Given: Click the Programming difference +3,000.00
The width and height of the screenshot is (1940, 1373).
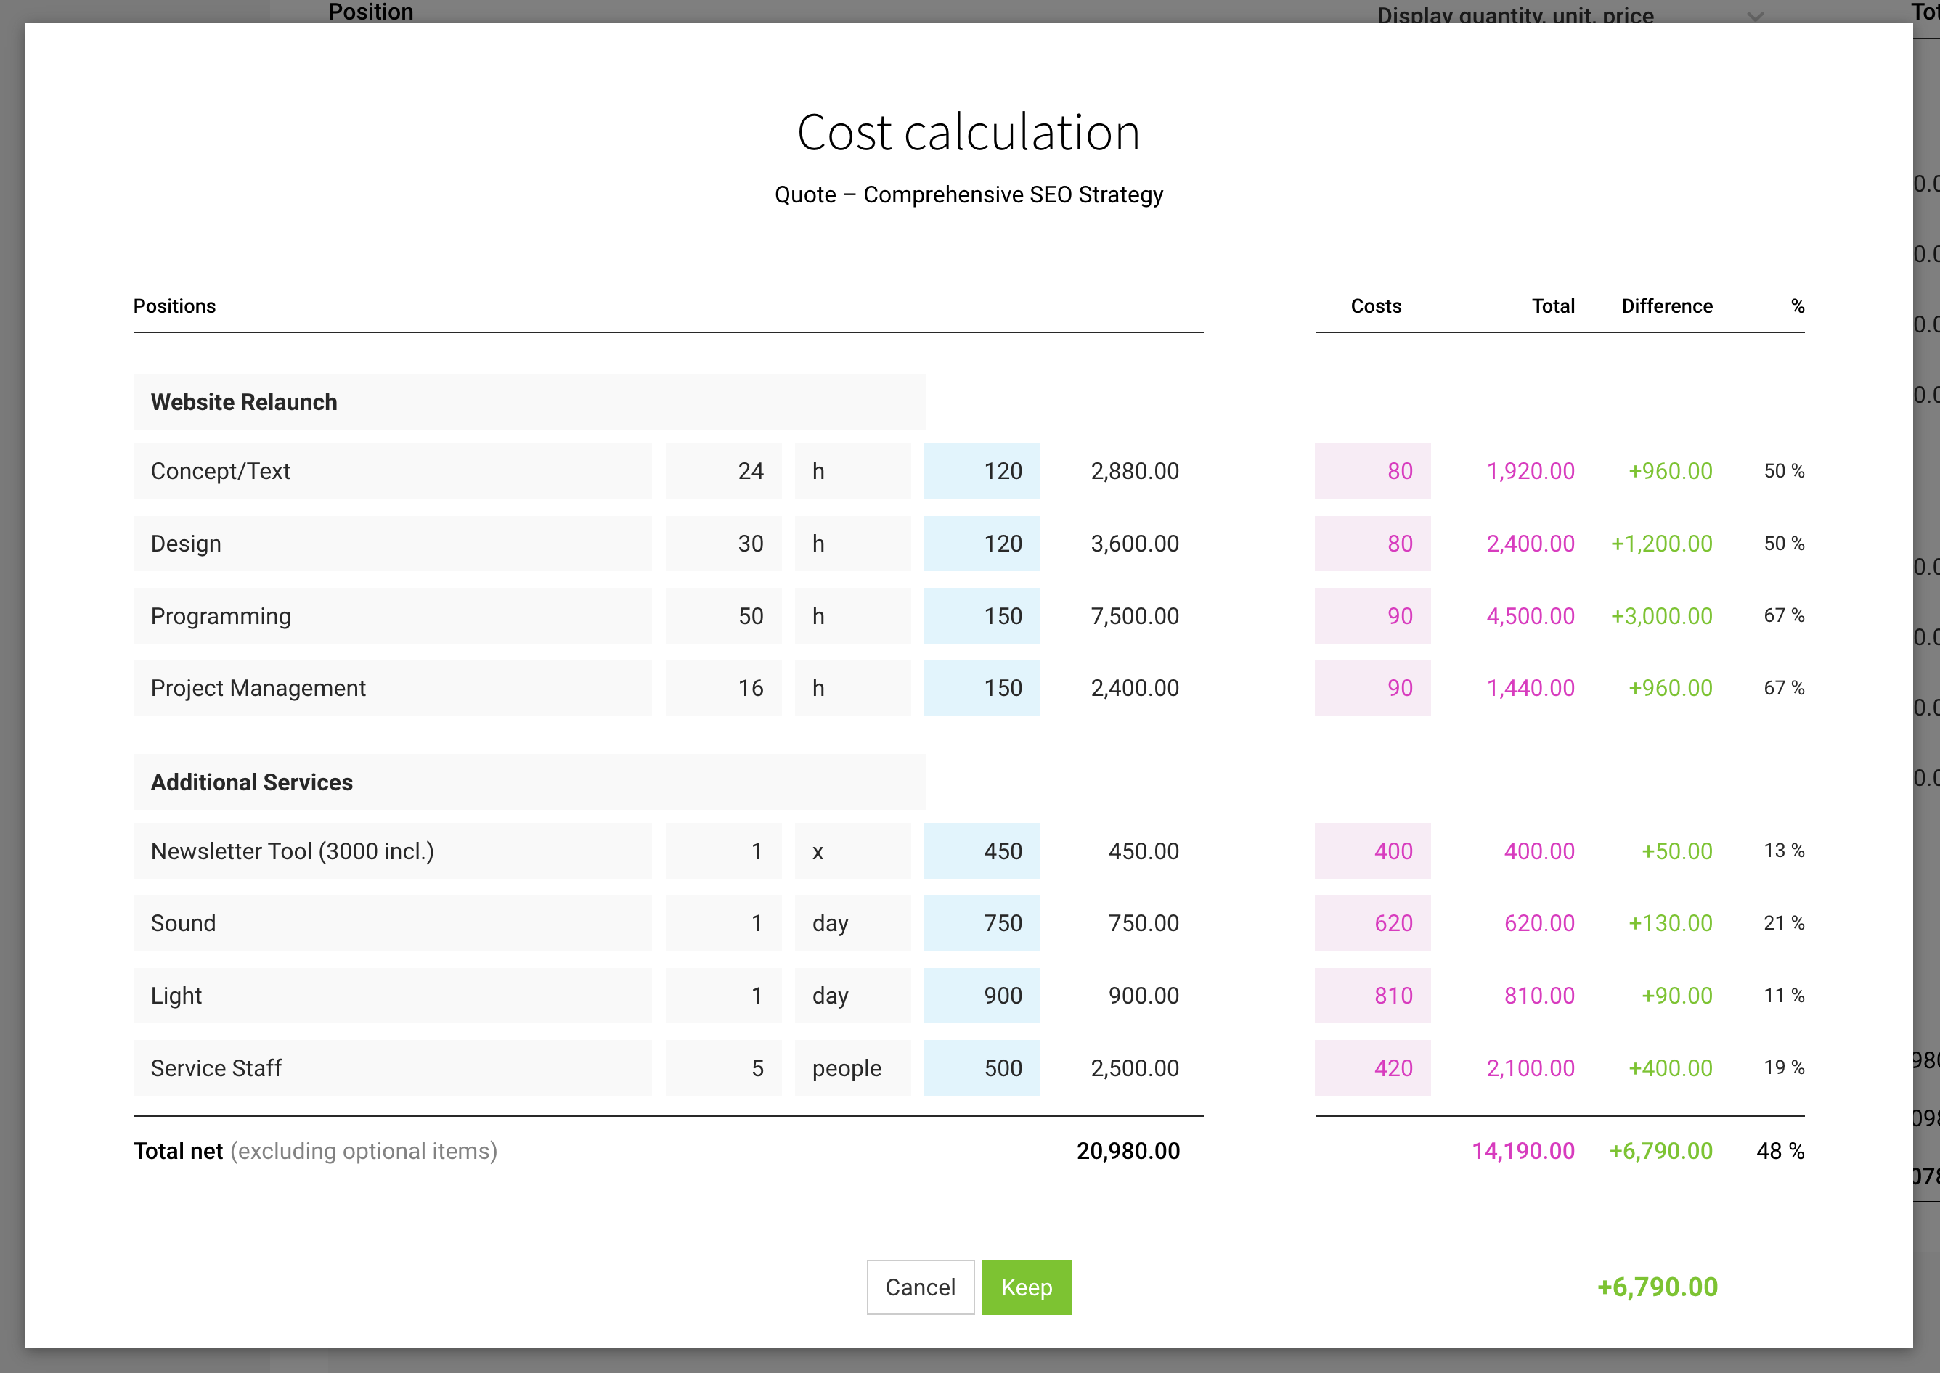Looking at the screenshot, I should tap(1661, 615).
